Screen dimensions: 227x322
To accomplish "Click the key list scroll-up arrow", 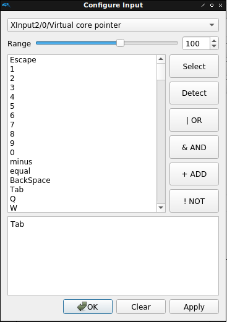I will click(x=161, y=59).
